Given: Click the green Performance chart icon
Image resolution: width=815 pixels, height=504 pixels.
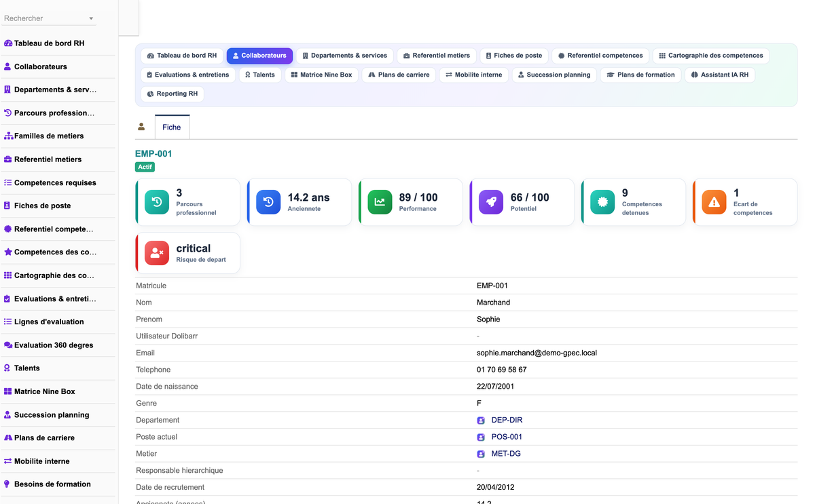Looking at the screenshot, I should coord(380,202).
